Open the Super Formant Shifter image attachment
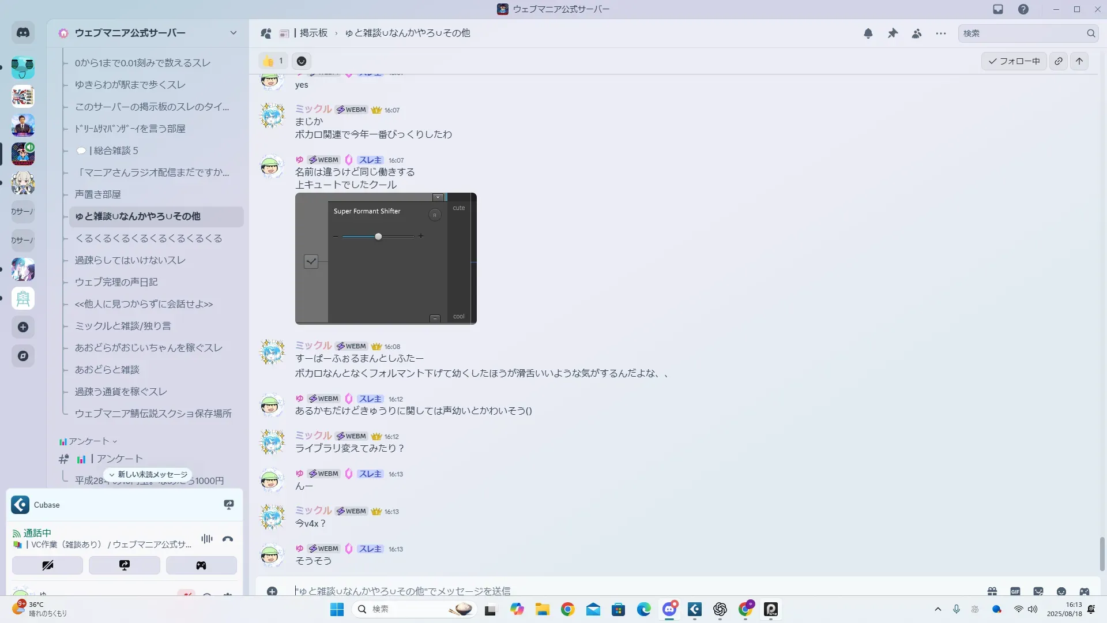 click(386, 258)
